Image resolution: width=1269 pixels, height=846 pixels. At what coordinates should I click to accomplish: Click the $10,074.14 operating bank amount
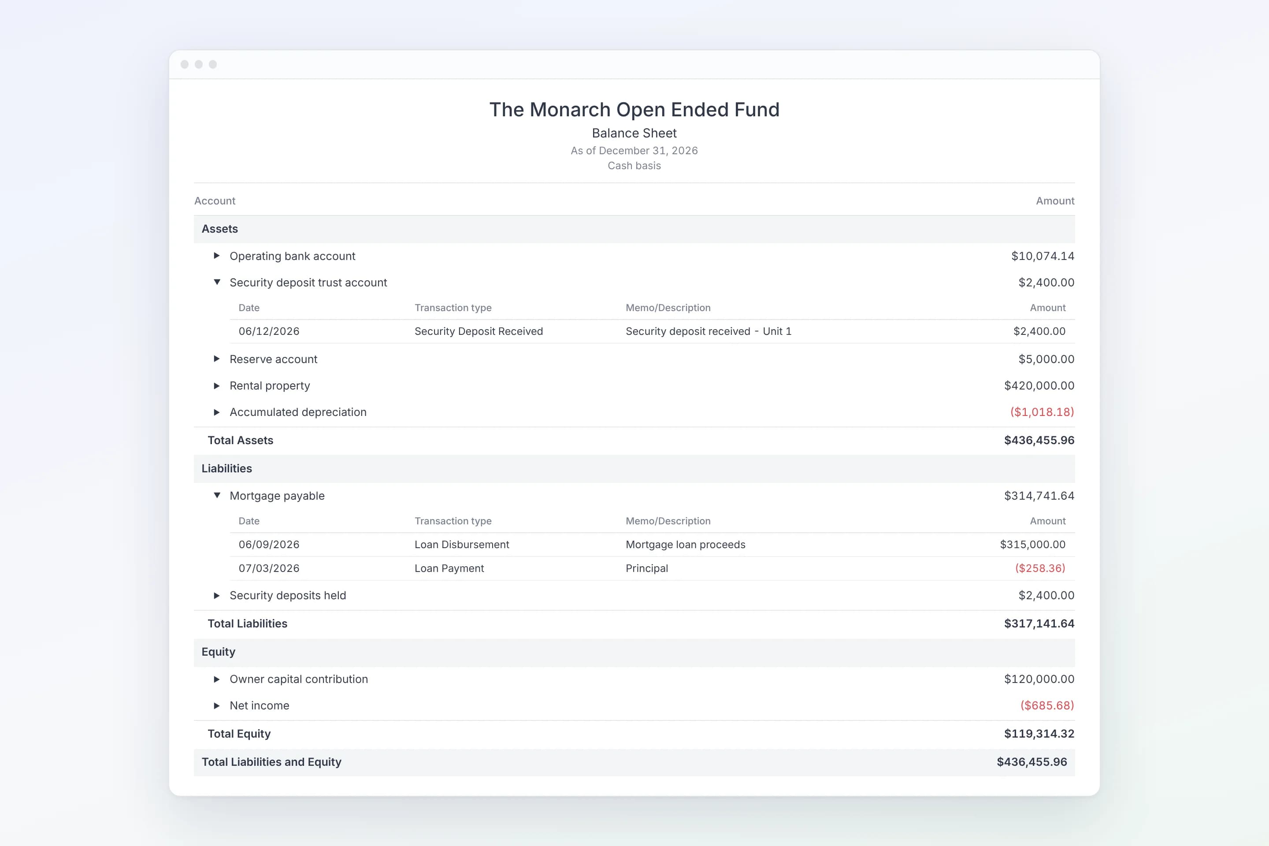point(1043,256)
